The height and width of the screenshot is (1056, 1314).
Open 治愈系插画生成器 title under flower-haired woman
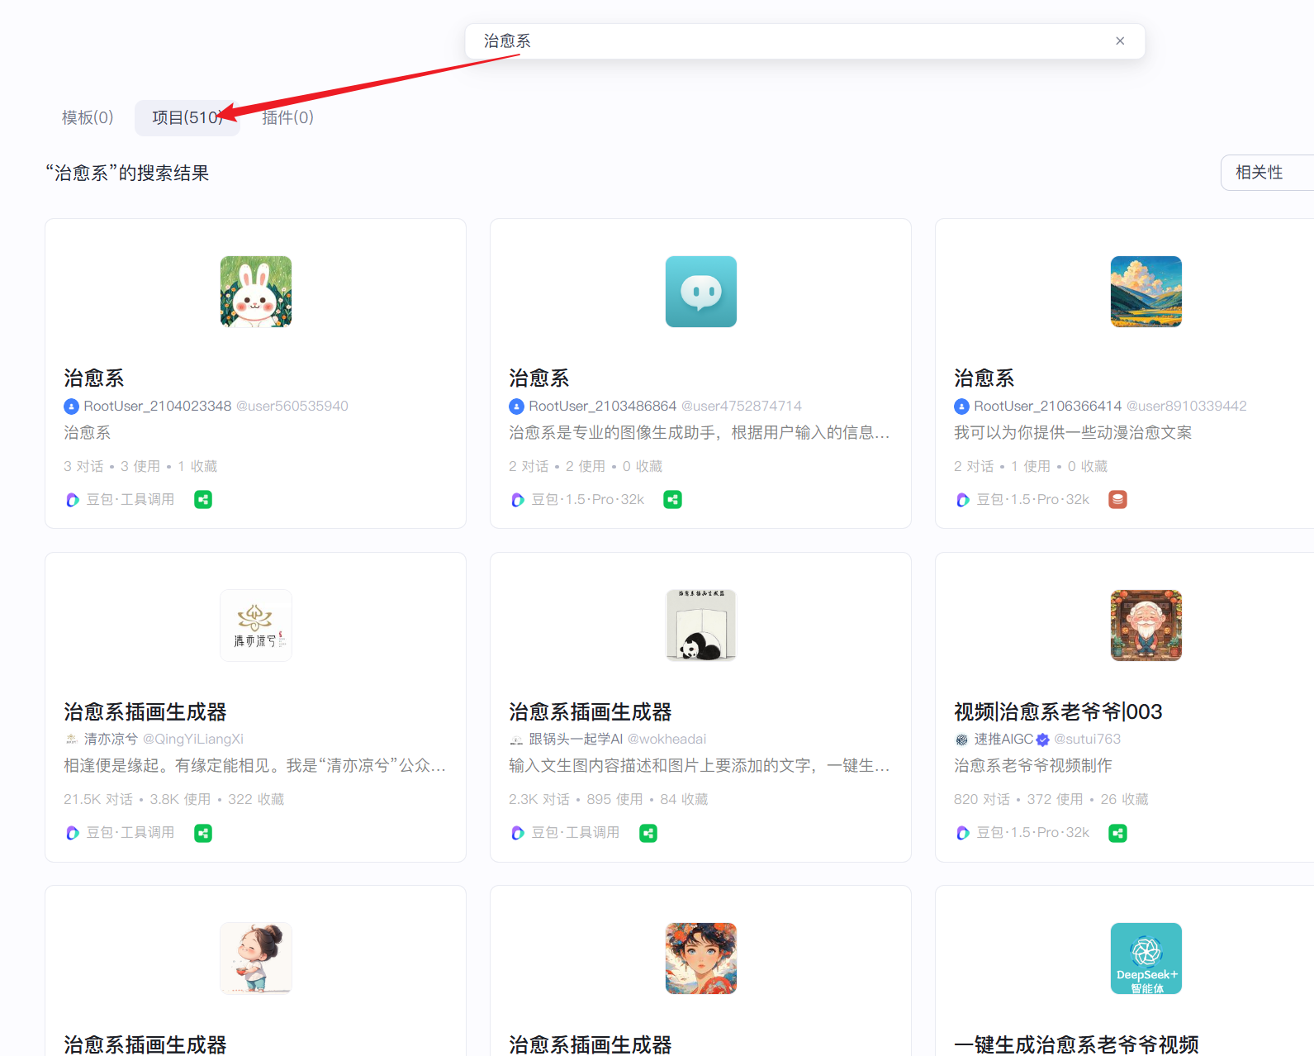click(x=591, y=1044)
